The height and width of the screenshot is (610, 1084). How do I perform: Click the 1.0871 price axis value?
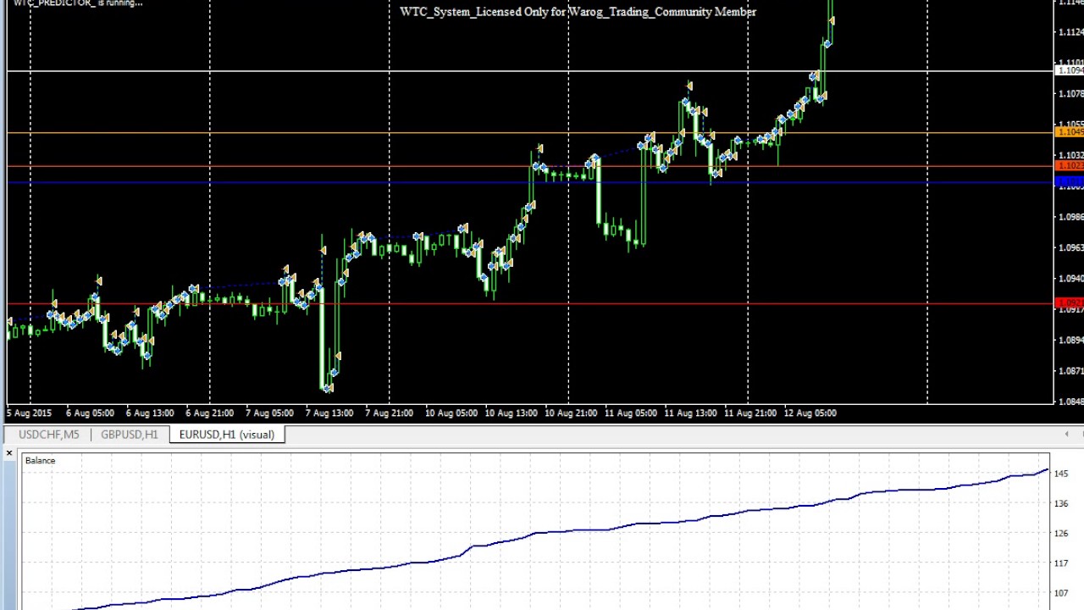(1070, 371)
